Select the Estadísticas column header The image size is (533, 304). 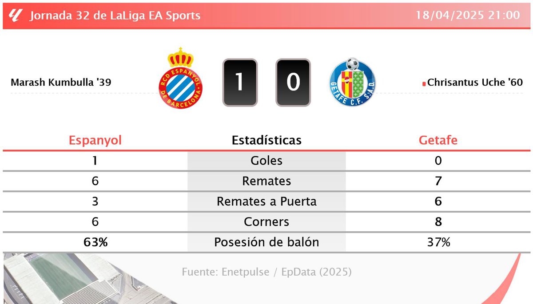coord(266,141)
